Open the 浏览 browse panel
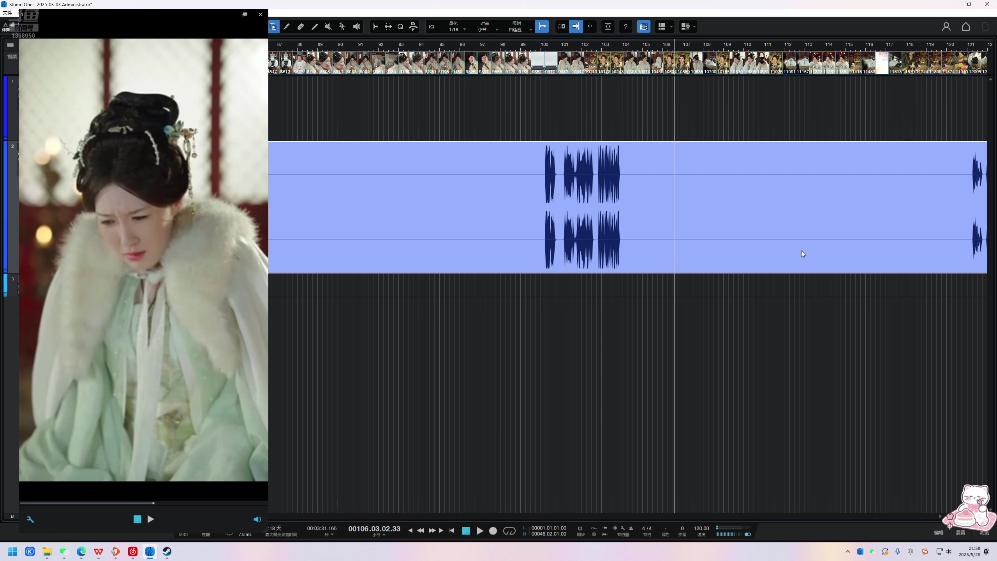Screen dimensions: 997x561 click(984, 533)
